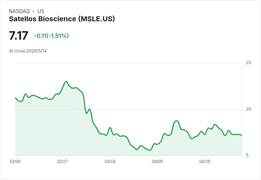Screen dimensions: 261x180
Task: Click the 02/27 date axis label
Action: pos(62,161)
